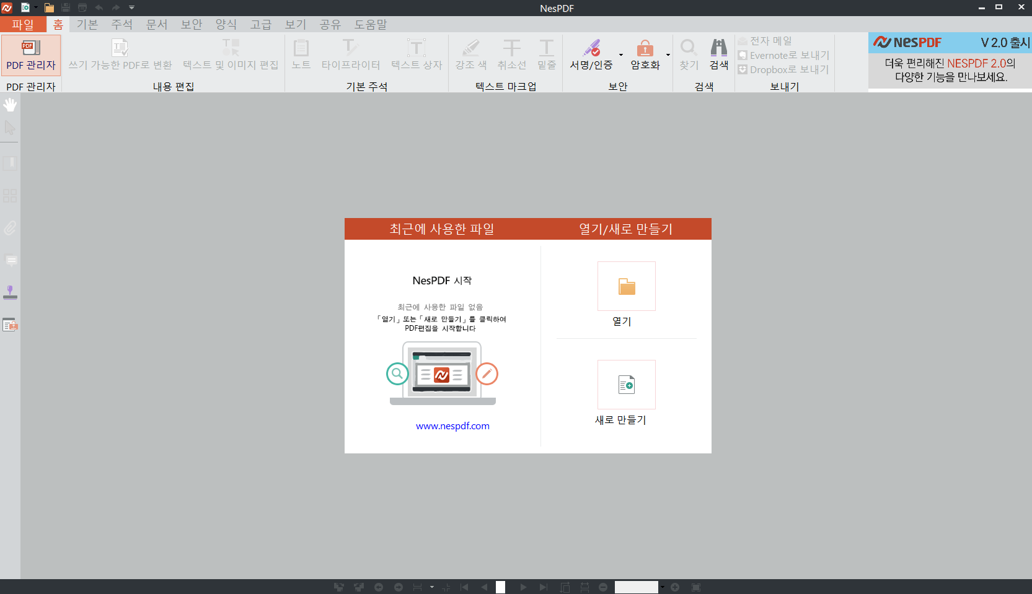1032x594 pixels.
Task: Select the 노트 annotation tool
Action: 301,55
